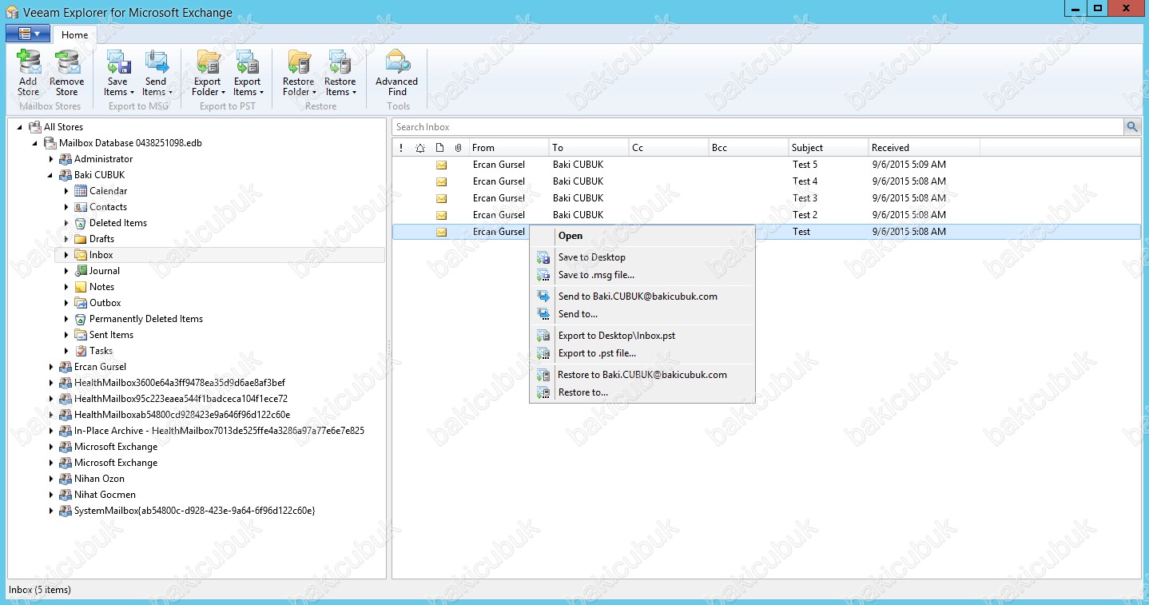Select the Sent Items folder icon
The height and width of the screenshot is (605, 1149).
click(81, 335)
